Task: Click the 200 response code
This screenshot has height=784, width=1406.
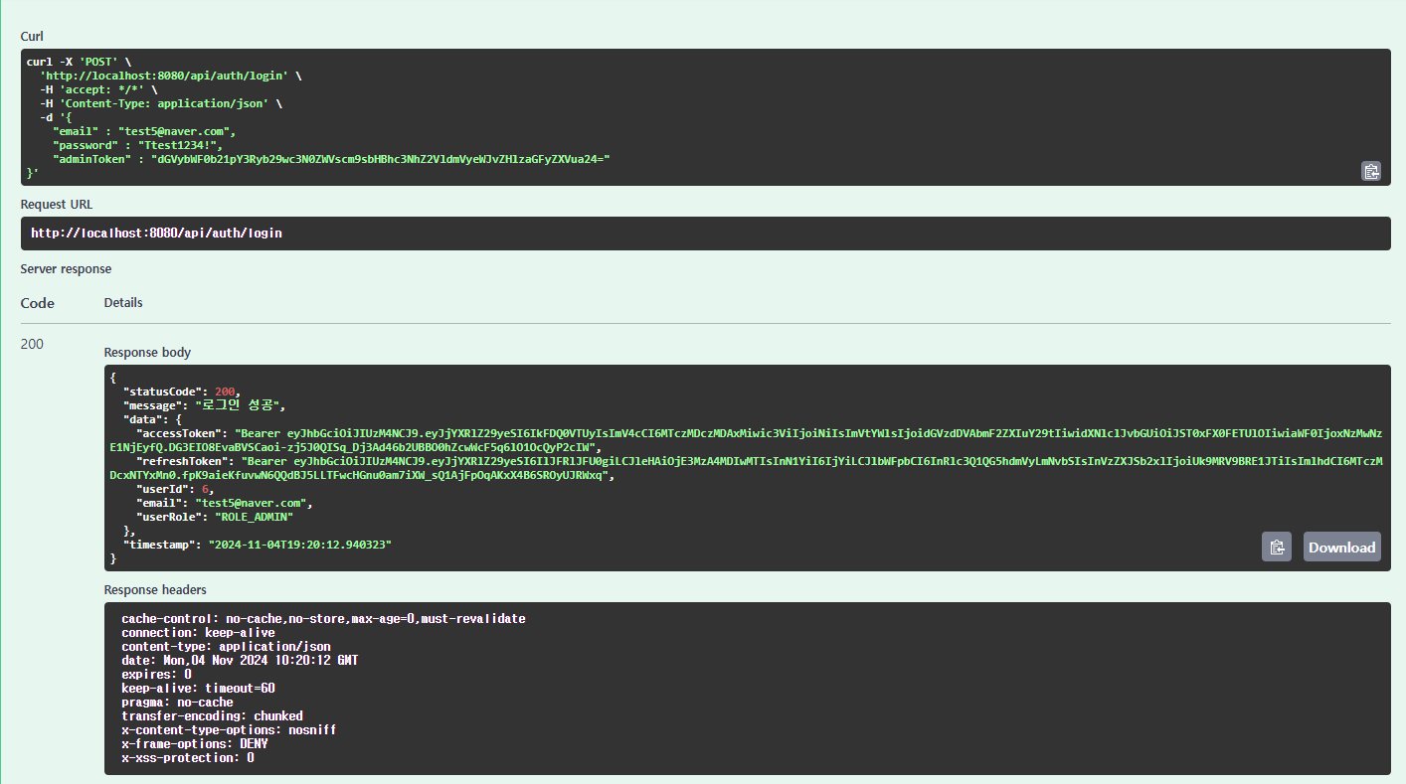Action: point(32,344)
